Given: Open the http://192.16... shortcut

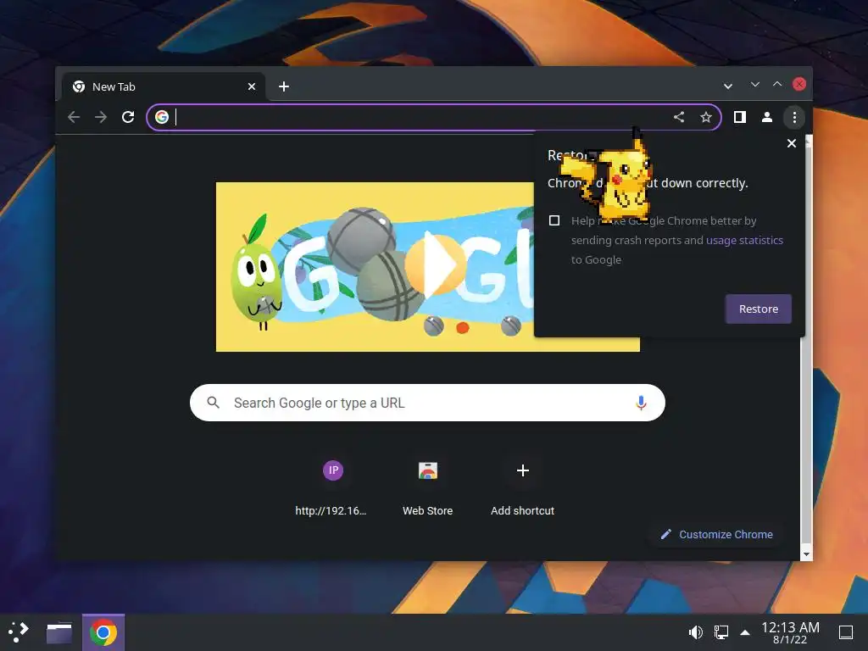Looking at the screenshot, I should [332, 487].
